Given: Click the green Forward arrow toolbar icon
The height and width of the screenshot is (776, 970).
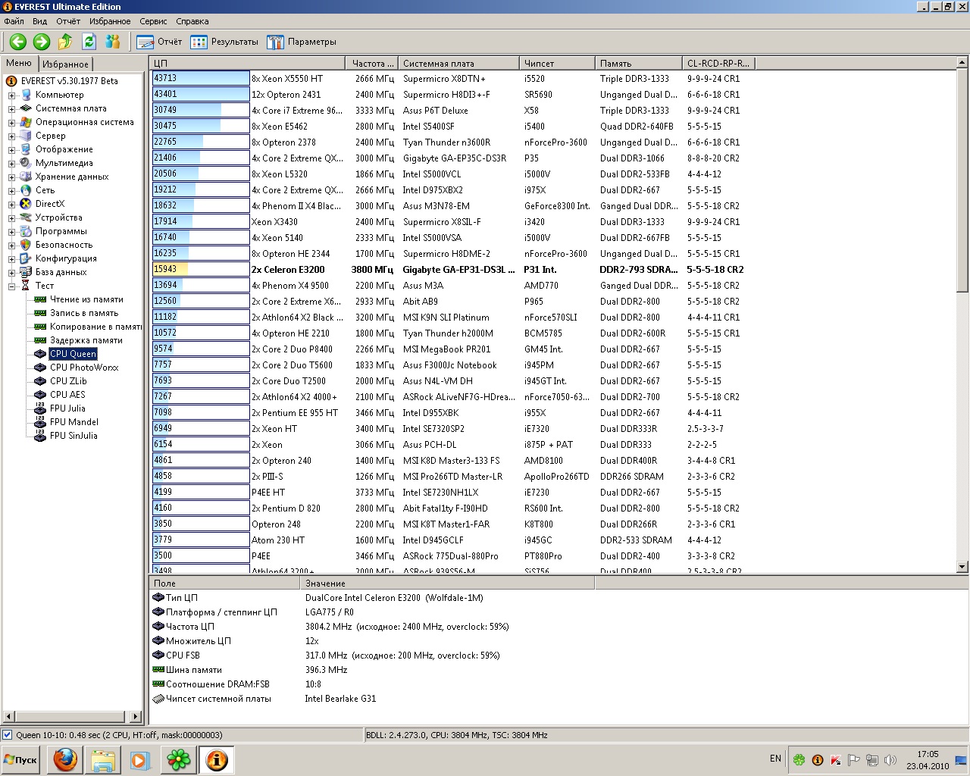Looking at the screenshot, I should (42, 42).
